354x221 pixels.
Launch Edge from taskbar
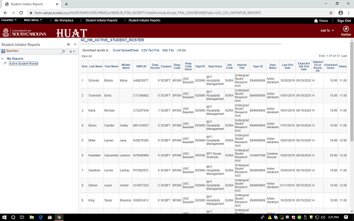[x=40, y=217]
